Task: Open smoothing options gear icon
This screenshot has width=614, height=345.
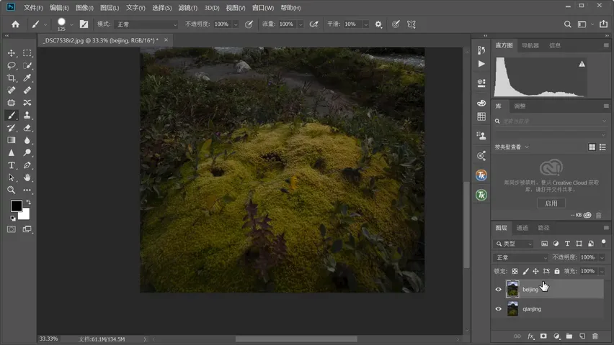Action: [x=378, y=24]
